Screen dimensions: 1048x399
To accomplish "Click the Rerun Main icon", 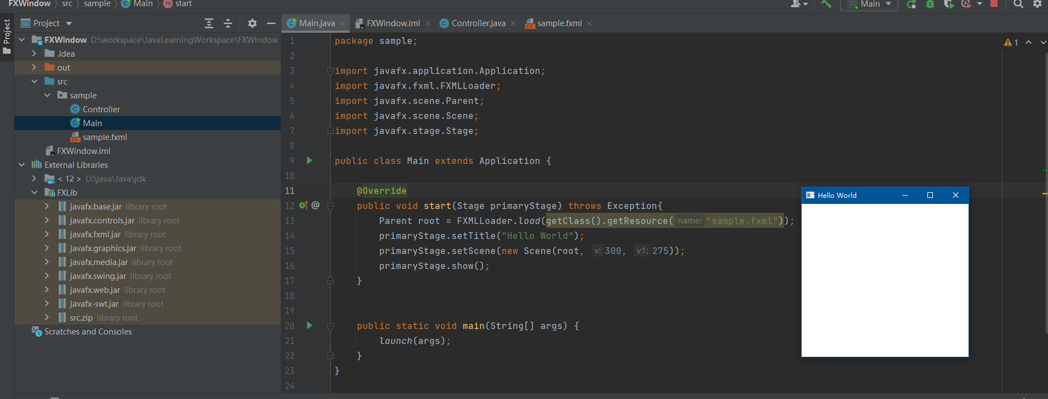I will point(911,4).
